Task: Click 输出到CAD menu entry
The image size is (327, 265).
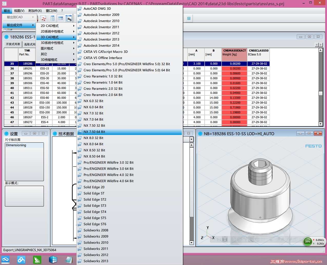Action: click(19, 17)
